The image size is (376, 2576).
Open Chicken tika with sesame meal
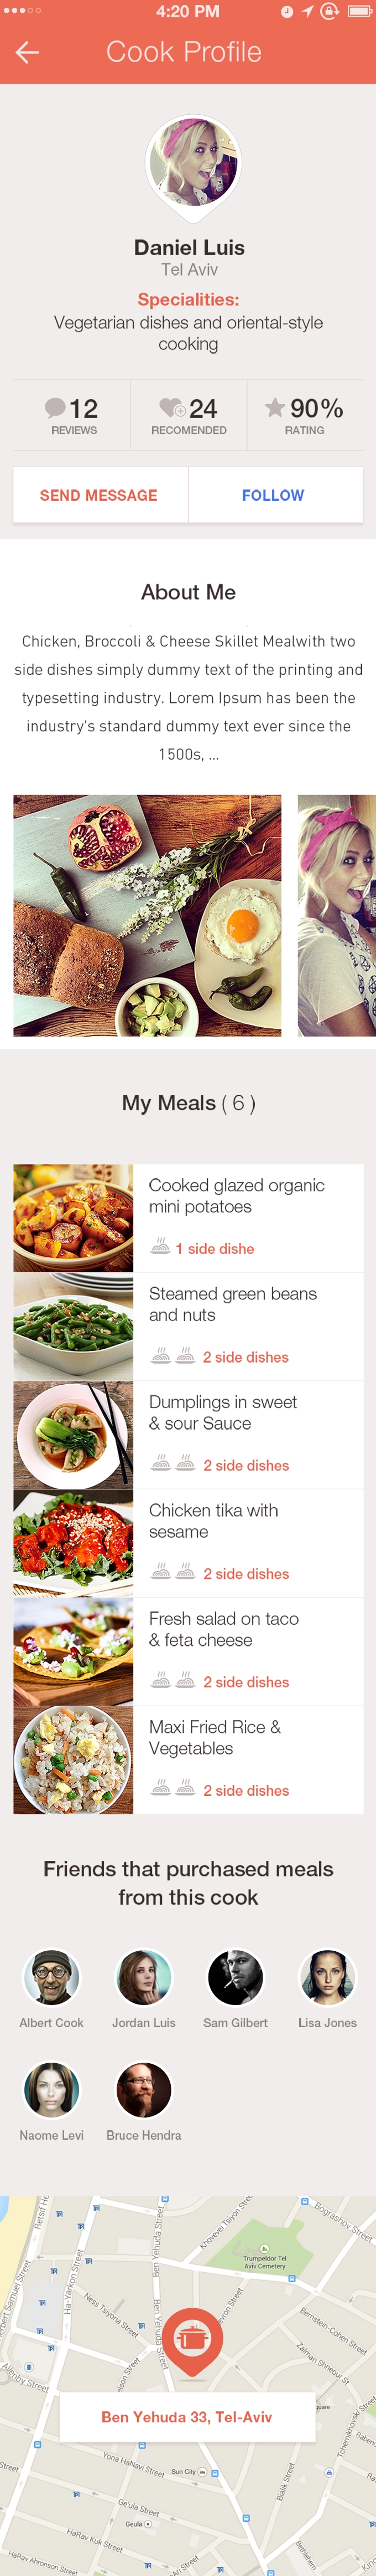coord(187,1543)
